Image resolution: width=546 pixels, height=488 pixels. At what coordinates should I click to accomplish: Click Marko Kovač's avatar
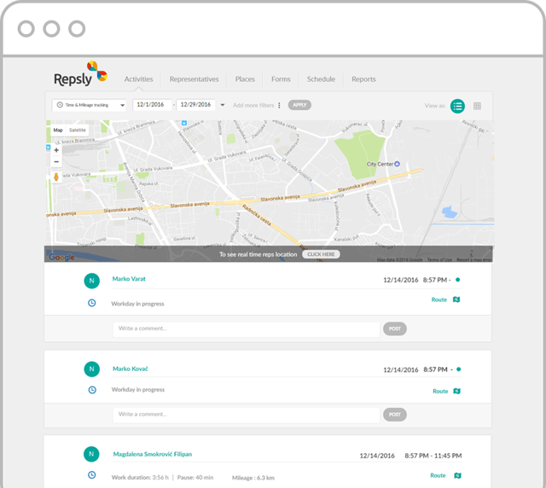coord(91,369)
